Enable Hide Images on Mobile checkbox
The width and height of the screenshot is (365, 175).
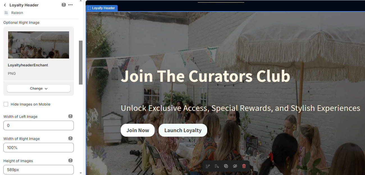point(6,104)
